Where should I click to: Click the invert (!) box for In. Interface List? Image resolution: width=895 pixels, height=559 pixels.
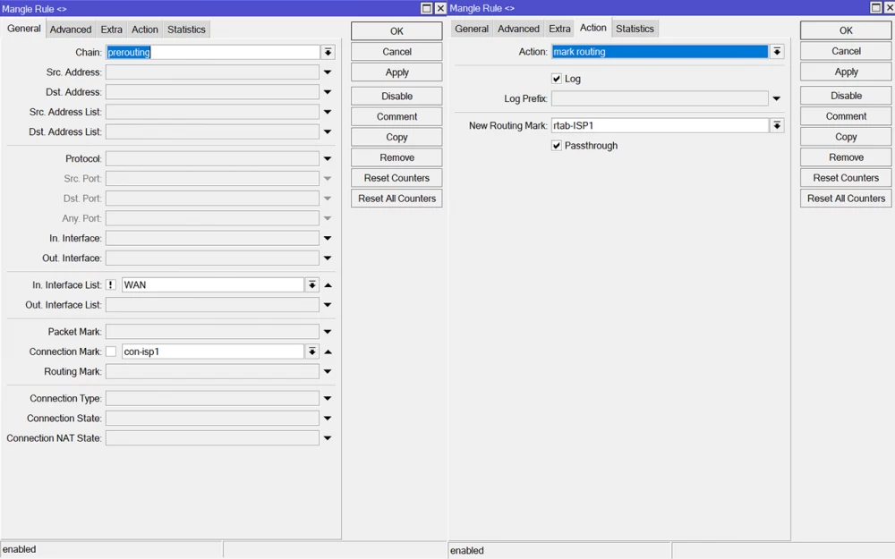pos(111,285)
